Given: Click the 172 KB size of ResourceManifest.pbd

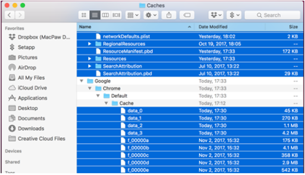Looking at the screenshot, I should click(290, 51).
